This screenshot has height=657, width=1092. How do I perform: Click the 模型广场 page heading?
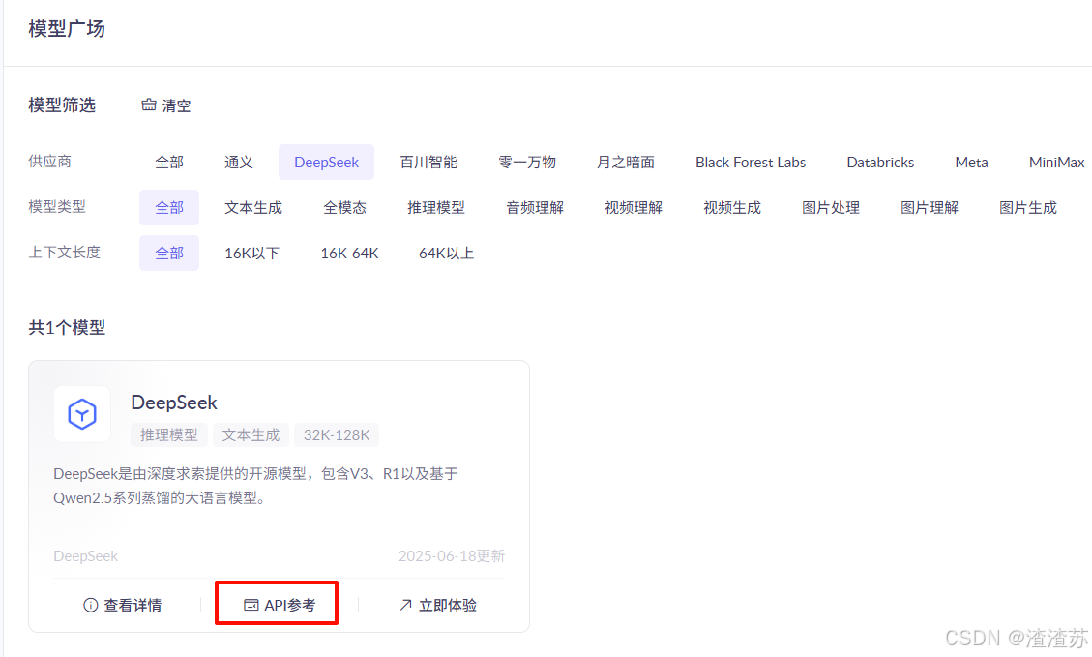[67, 29]
